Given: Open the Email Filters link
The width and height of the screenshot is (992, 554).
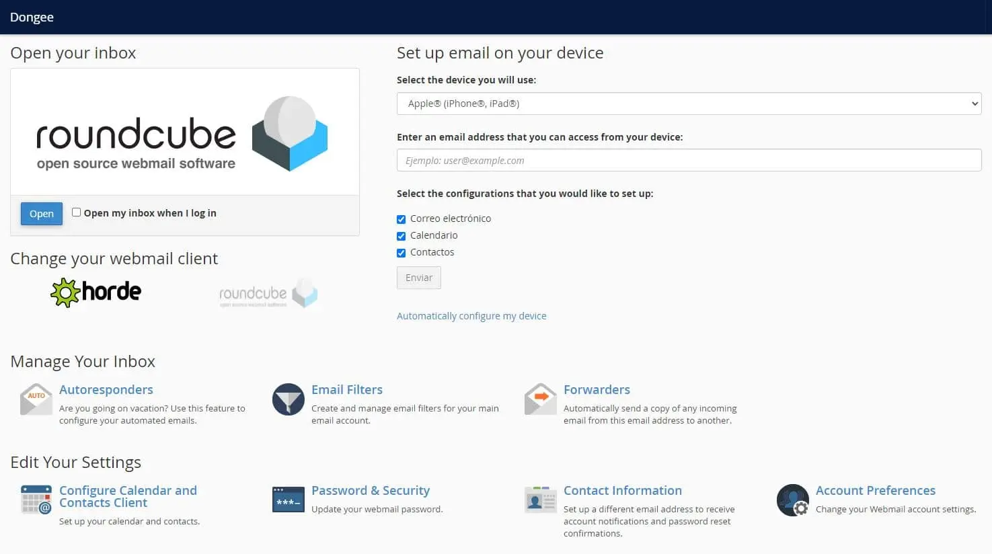Looking at the screenshot, I should 347,390.
